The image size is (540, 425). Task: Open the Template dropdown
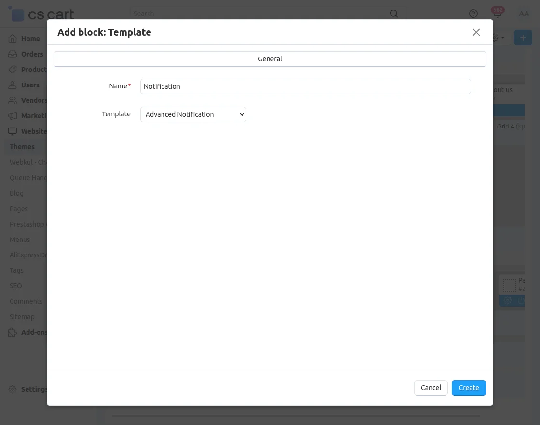point(193,114)
